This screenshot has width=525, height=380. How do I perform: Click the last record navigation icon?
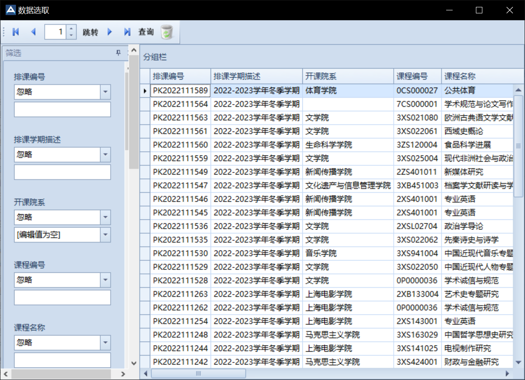coord(127,31)
